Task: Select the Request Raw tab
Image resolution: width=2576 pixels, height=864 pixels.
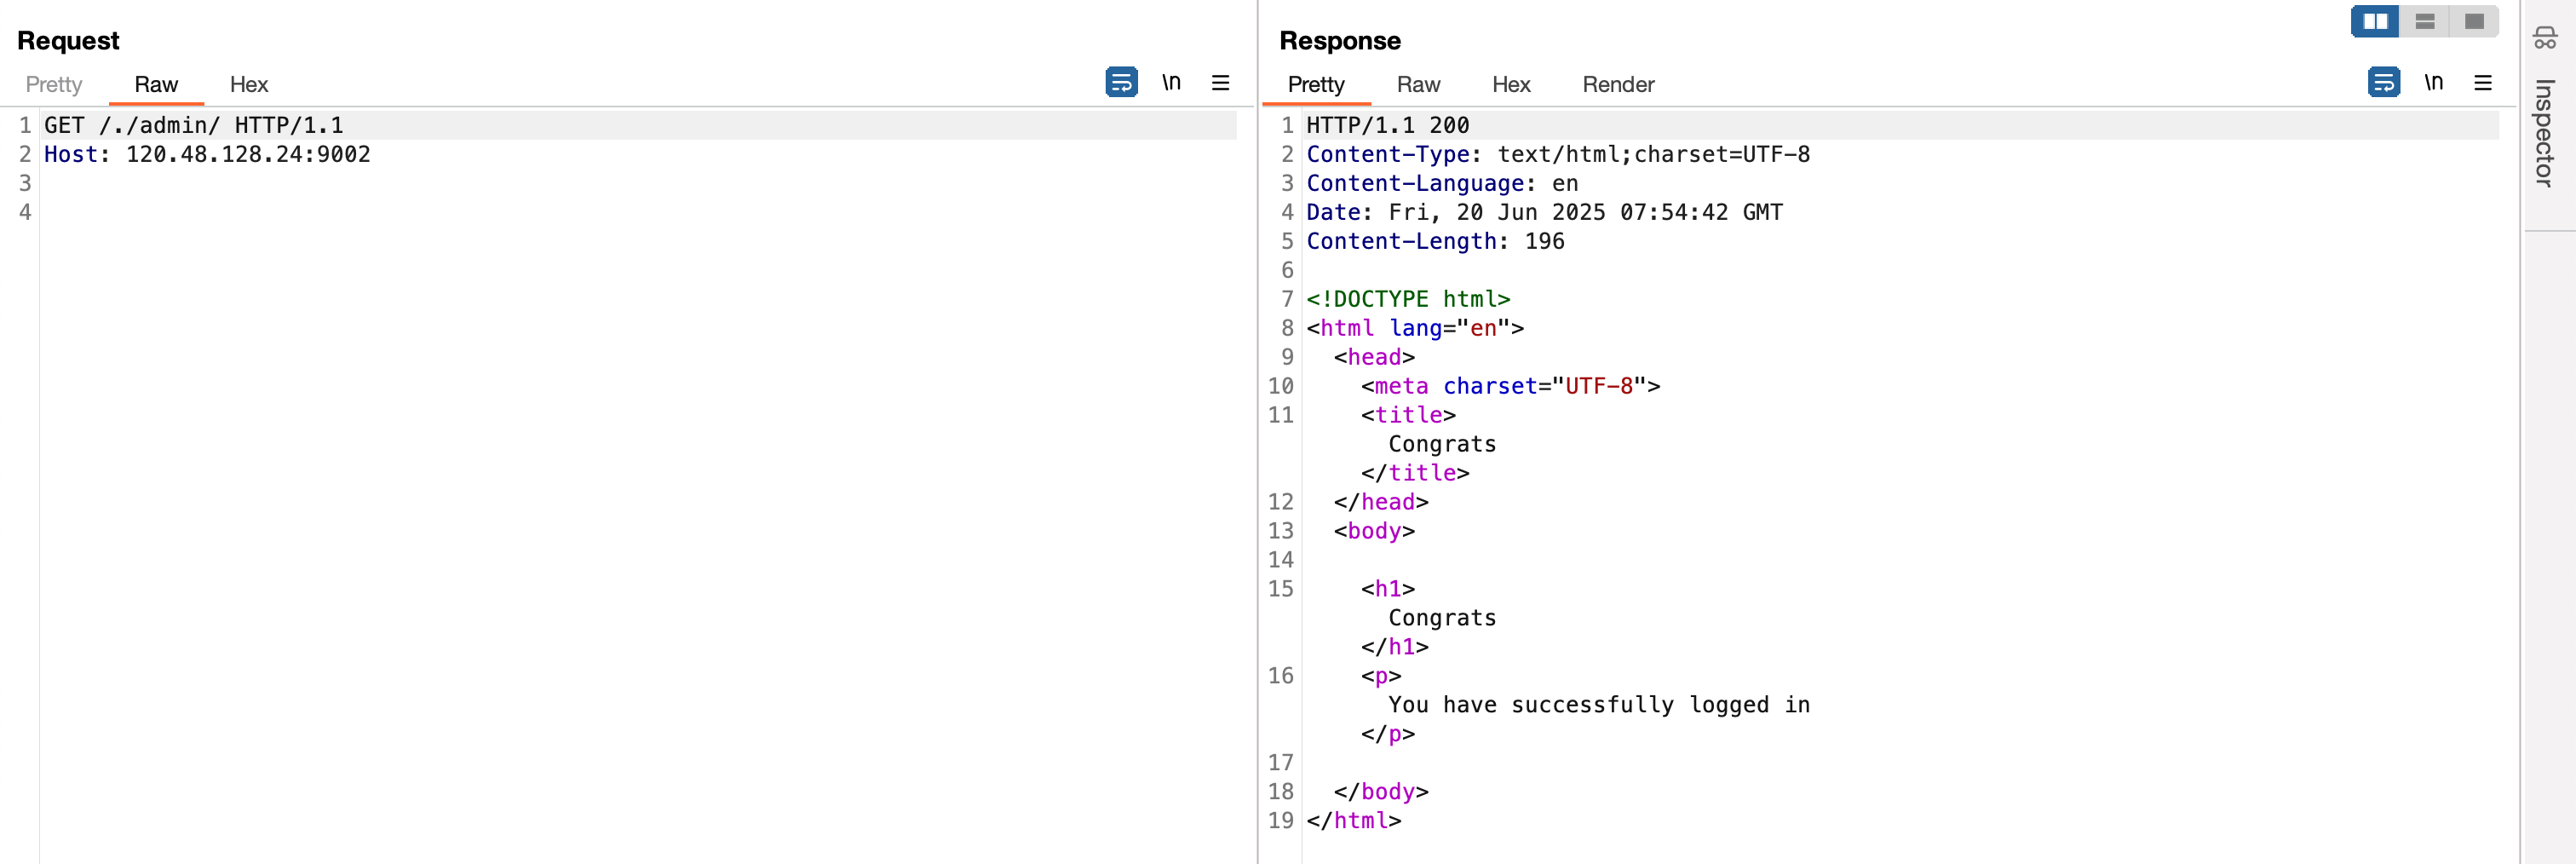Action: pyautogui.click(x=156, y=85)
